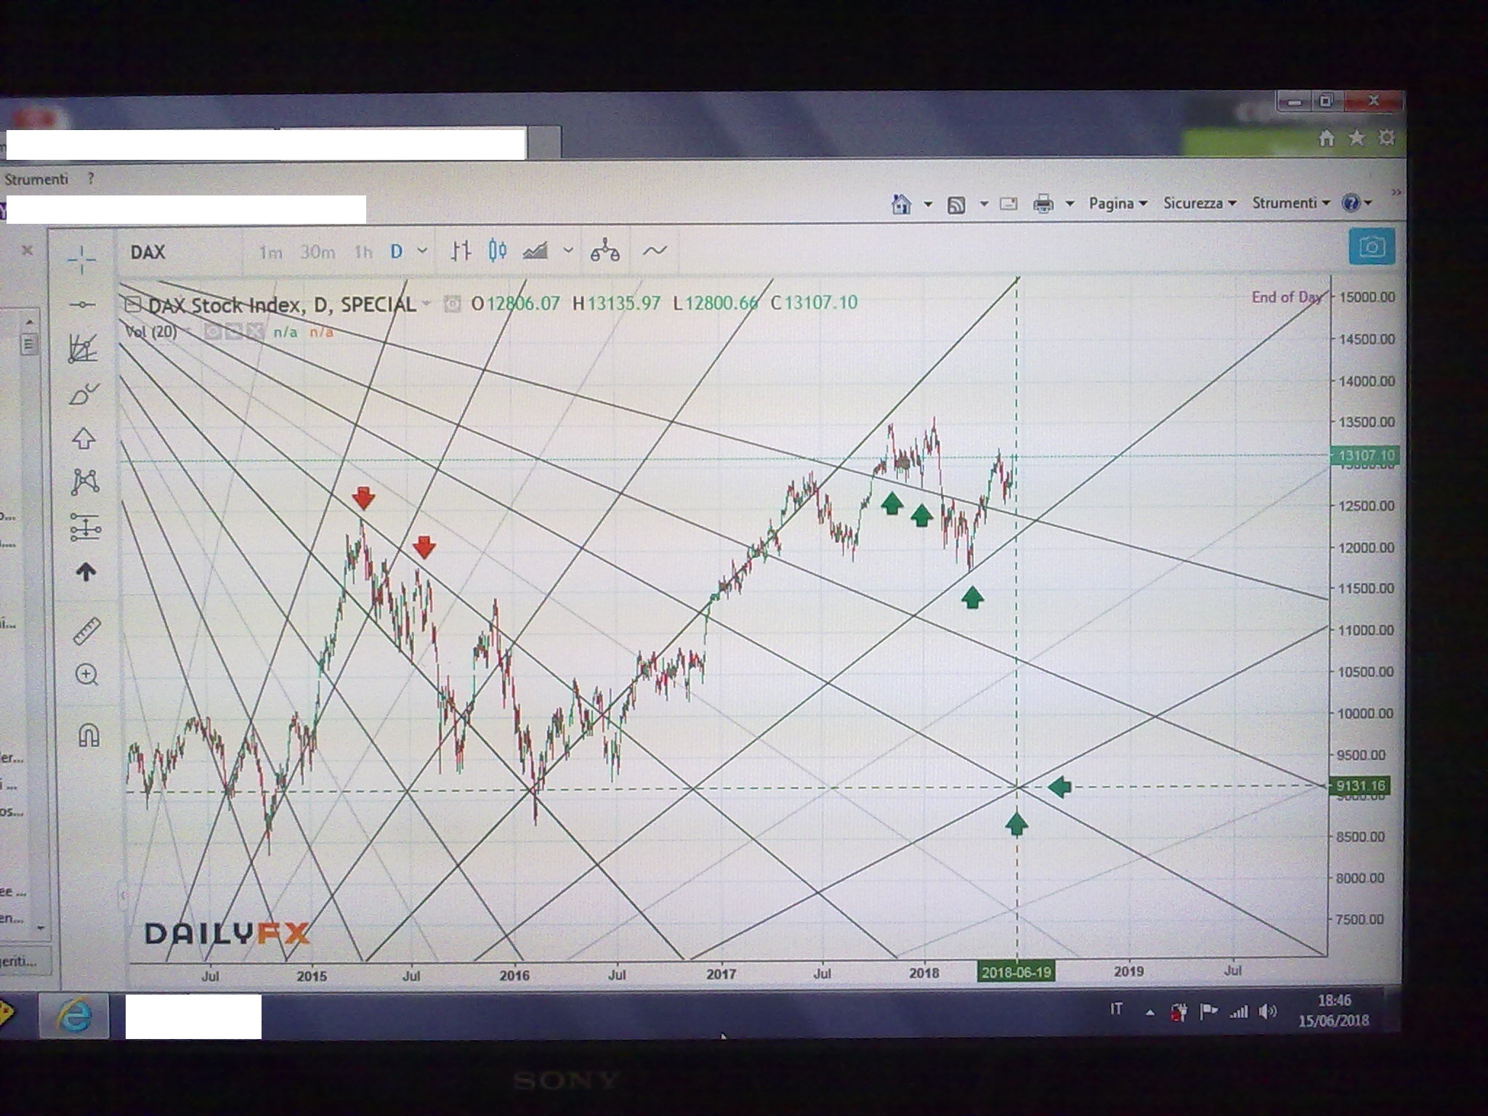Open compare or add symbol

604,251
